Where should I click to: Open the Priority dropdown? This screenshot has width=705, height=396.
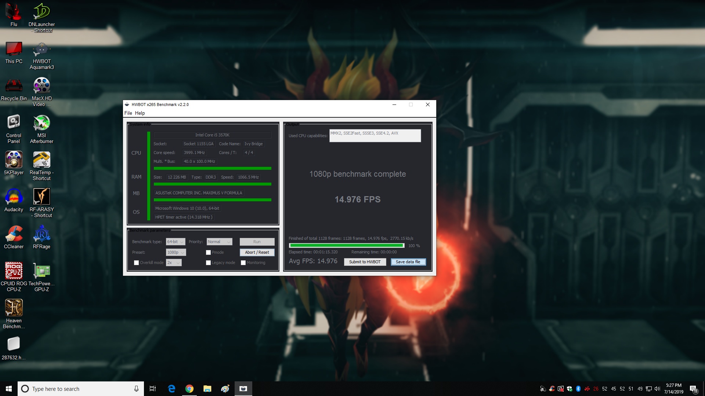(x=219, y=242)
